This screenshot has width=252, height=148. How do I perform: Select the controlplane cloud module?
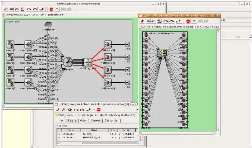[x=48, y=24]
